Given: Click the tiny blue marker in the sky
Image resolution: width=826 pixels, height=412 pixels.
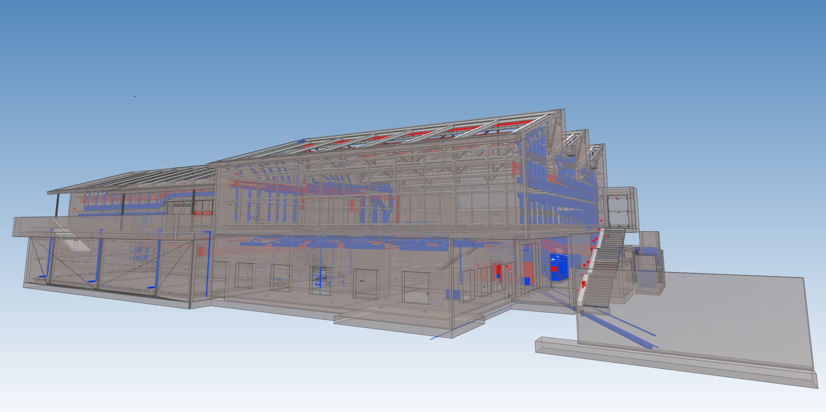Looking at the screenshot, I should pyautogui.click(x=135, y=96).
